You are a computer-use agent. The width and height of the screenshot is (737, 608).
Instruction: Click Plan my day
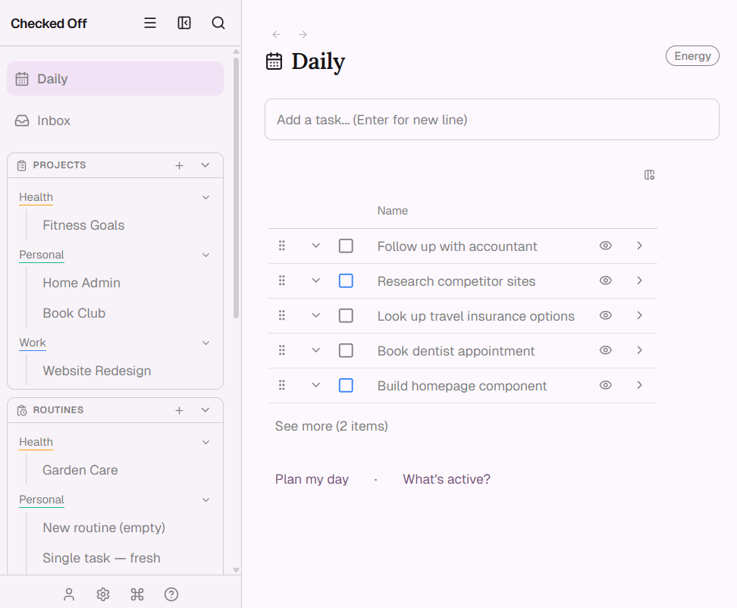pyautogui.click(x=312, y=479)
